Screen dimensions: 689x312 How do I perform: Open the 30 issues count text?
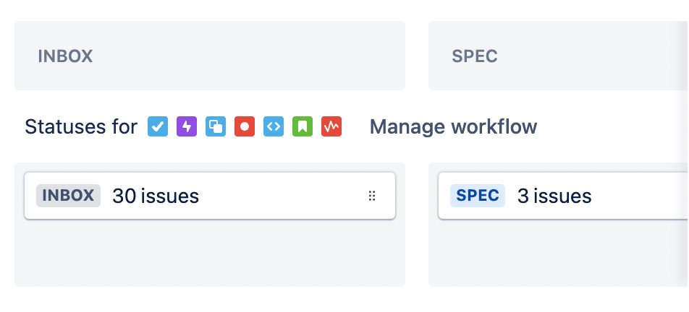156,196
